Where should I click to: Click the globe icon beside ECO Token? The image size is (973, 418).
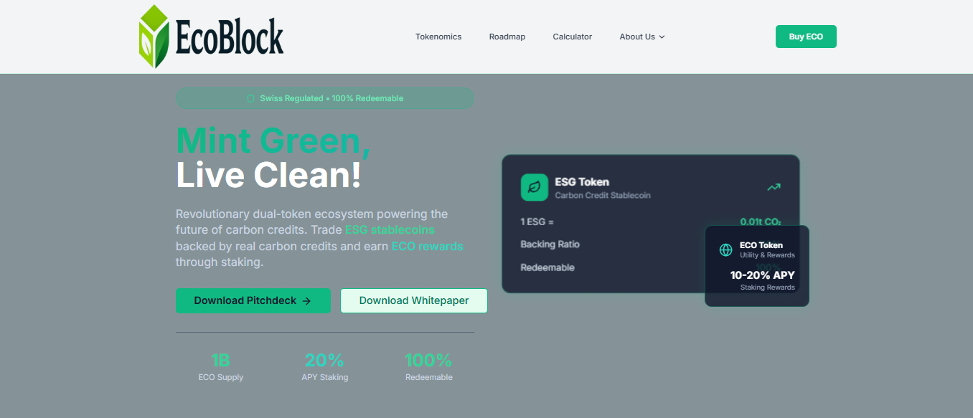726,250
